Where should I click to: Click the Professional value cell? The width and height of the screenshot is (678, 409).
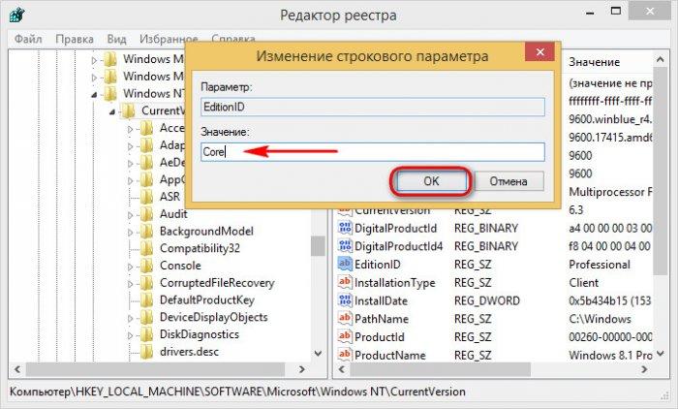[x=600, y=264]
